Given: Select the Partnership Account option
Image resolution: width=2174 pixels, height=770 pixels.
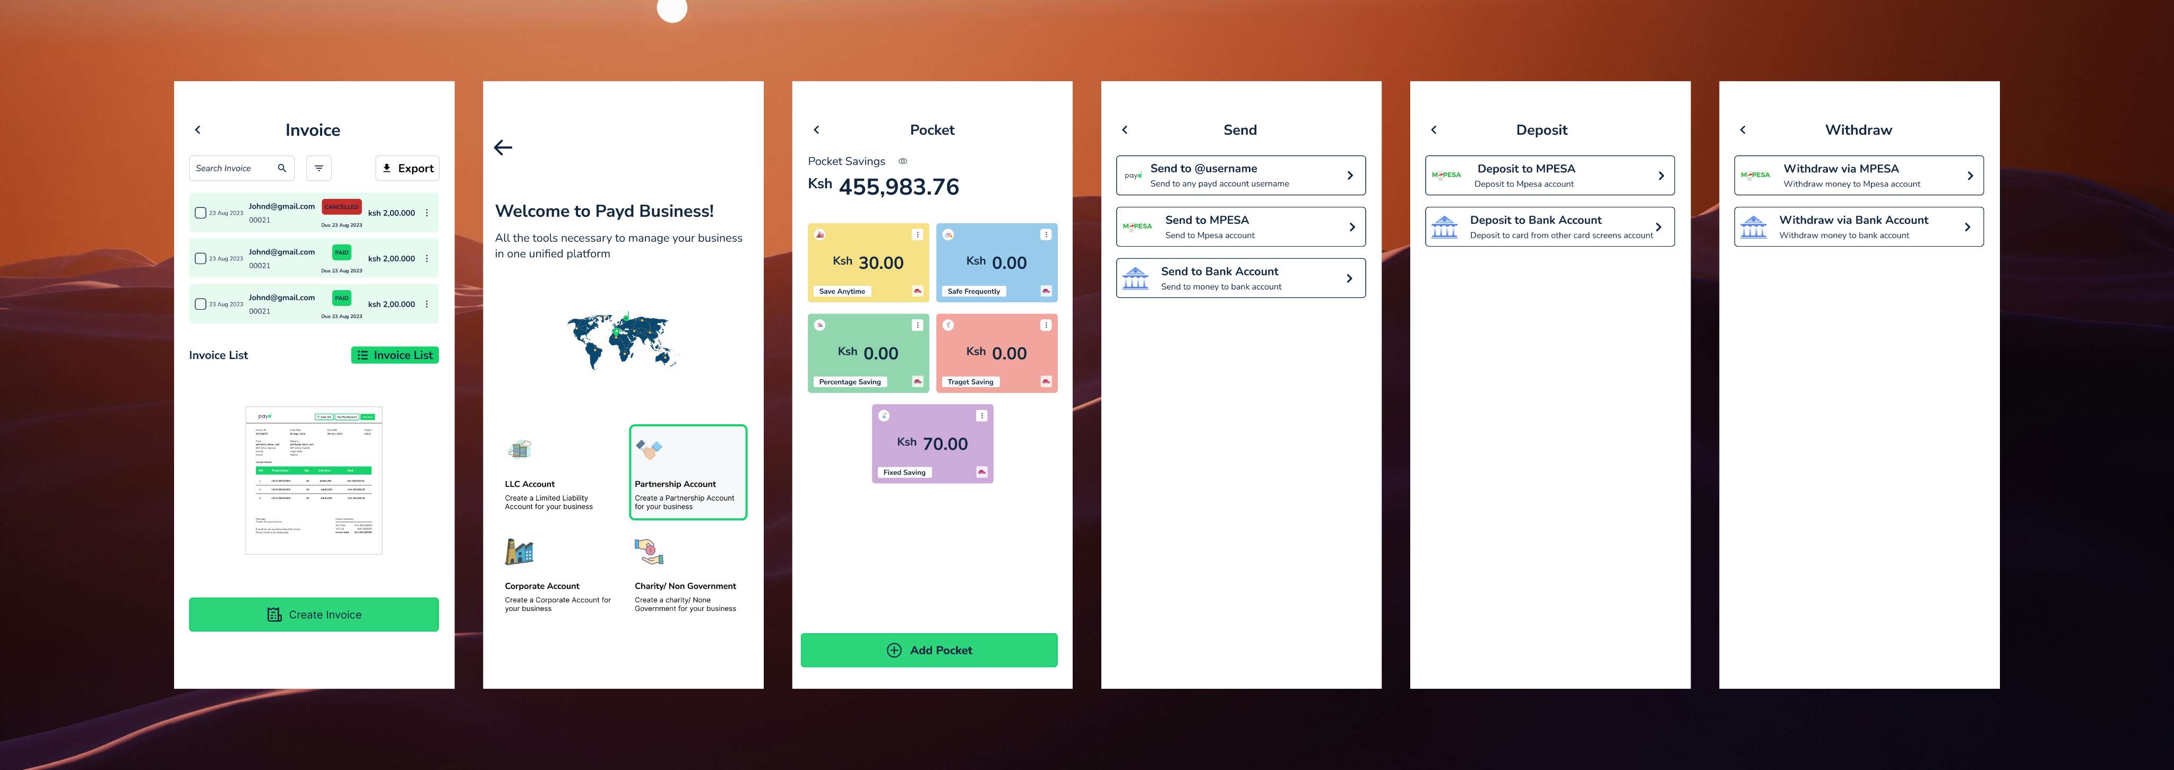Looking at the screenshot, I should (688, 472).
